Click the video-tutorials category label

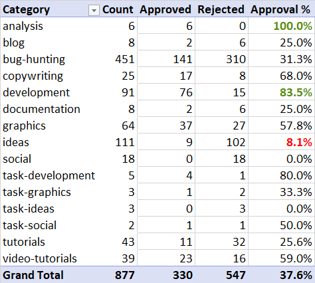coord(40,258)
